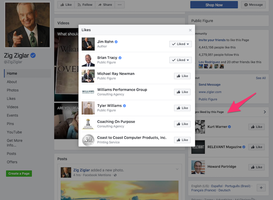Click See All in About section

261,78
